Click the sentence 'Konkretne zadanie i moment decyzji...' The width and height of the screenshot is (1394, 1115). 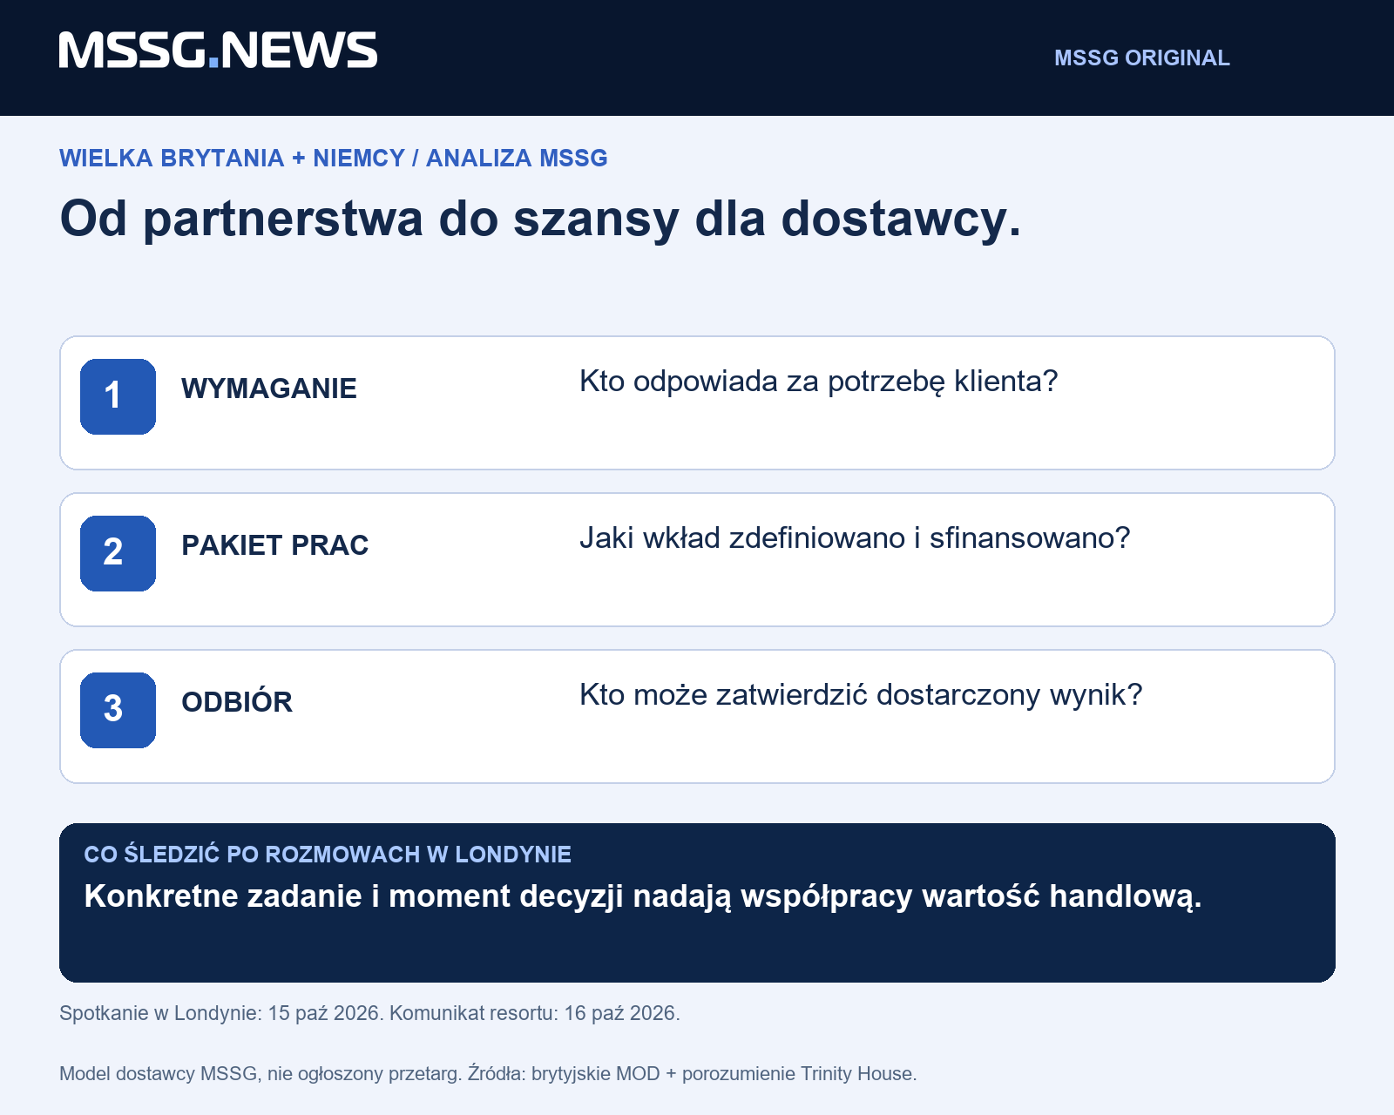coord(643,896)
